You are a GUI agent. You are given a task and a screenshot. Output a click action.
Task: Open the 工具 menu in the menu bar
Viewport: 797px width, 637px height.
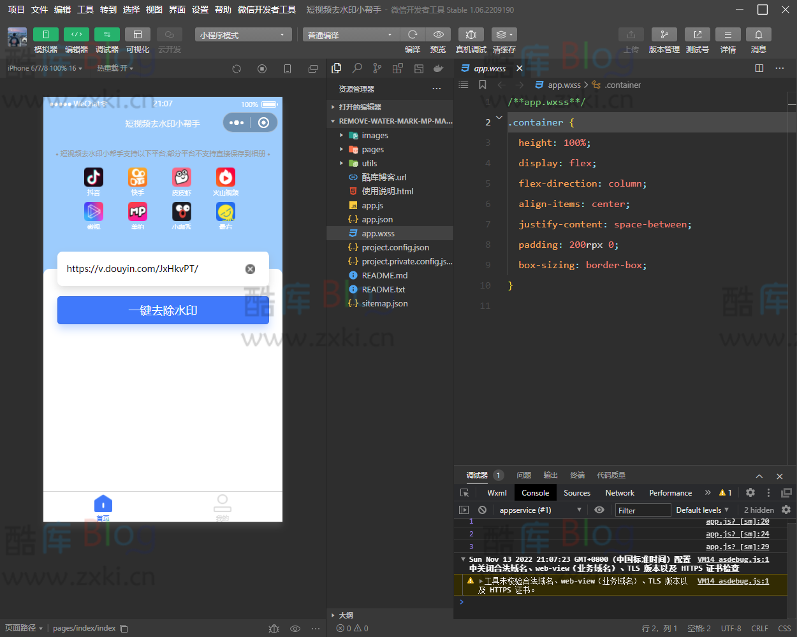(x=85, y=10)
